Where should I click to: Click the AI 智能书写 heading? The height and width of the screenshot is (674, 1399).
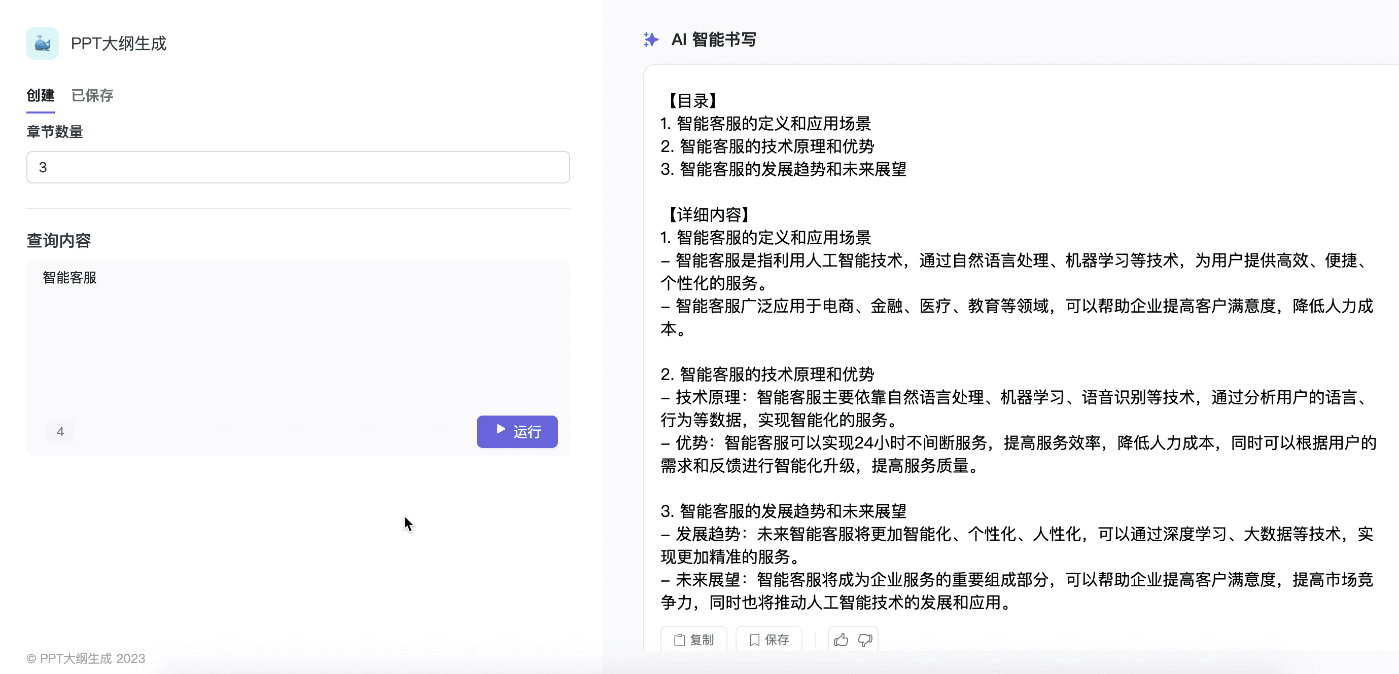713,40
